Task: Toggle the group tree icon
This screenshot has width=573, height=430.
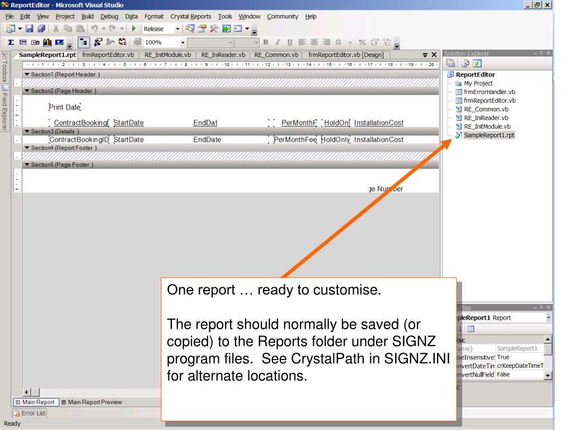Action: [x=84, y=43]
